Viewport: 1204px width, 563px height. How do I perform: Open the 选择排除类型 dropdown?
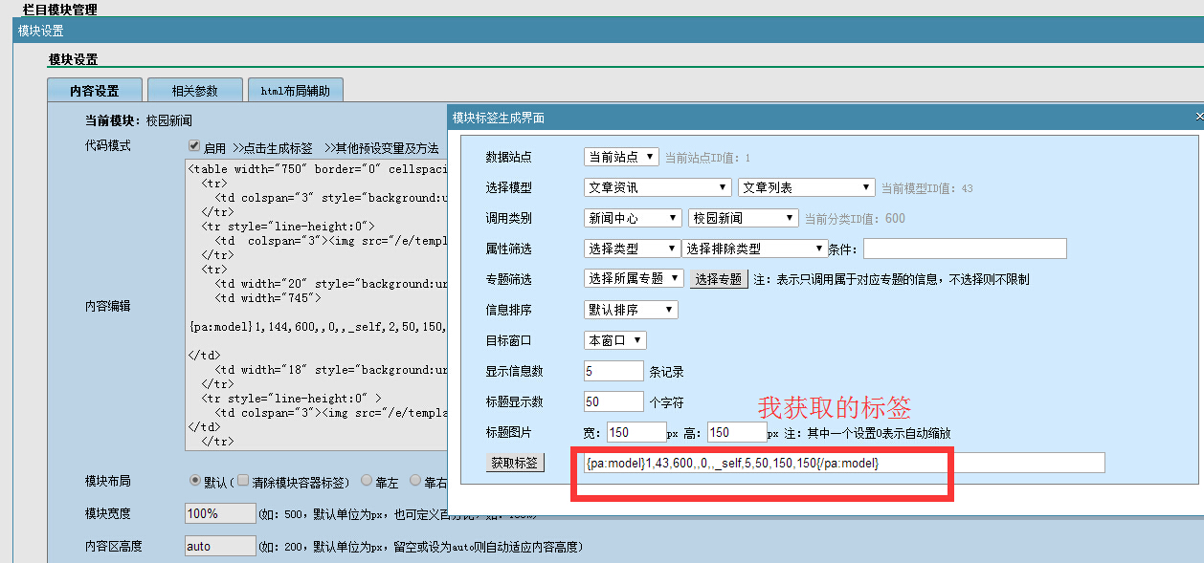click(x=754, y=249)
